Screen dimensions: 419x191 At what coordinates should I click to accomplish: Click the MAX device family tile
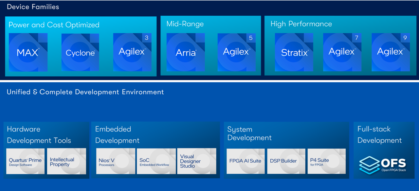pyautogui.click(x=28, y=52)
